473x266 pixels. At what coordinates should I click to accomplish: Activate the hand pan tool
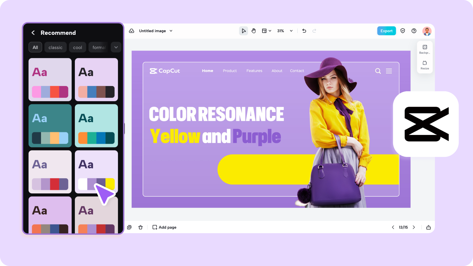[253, 31]
